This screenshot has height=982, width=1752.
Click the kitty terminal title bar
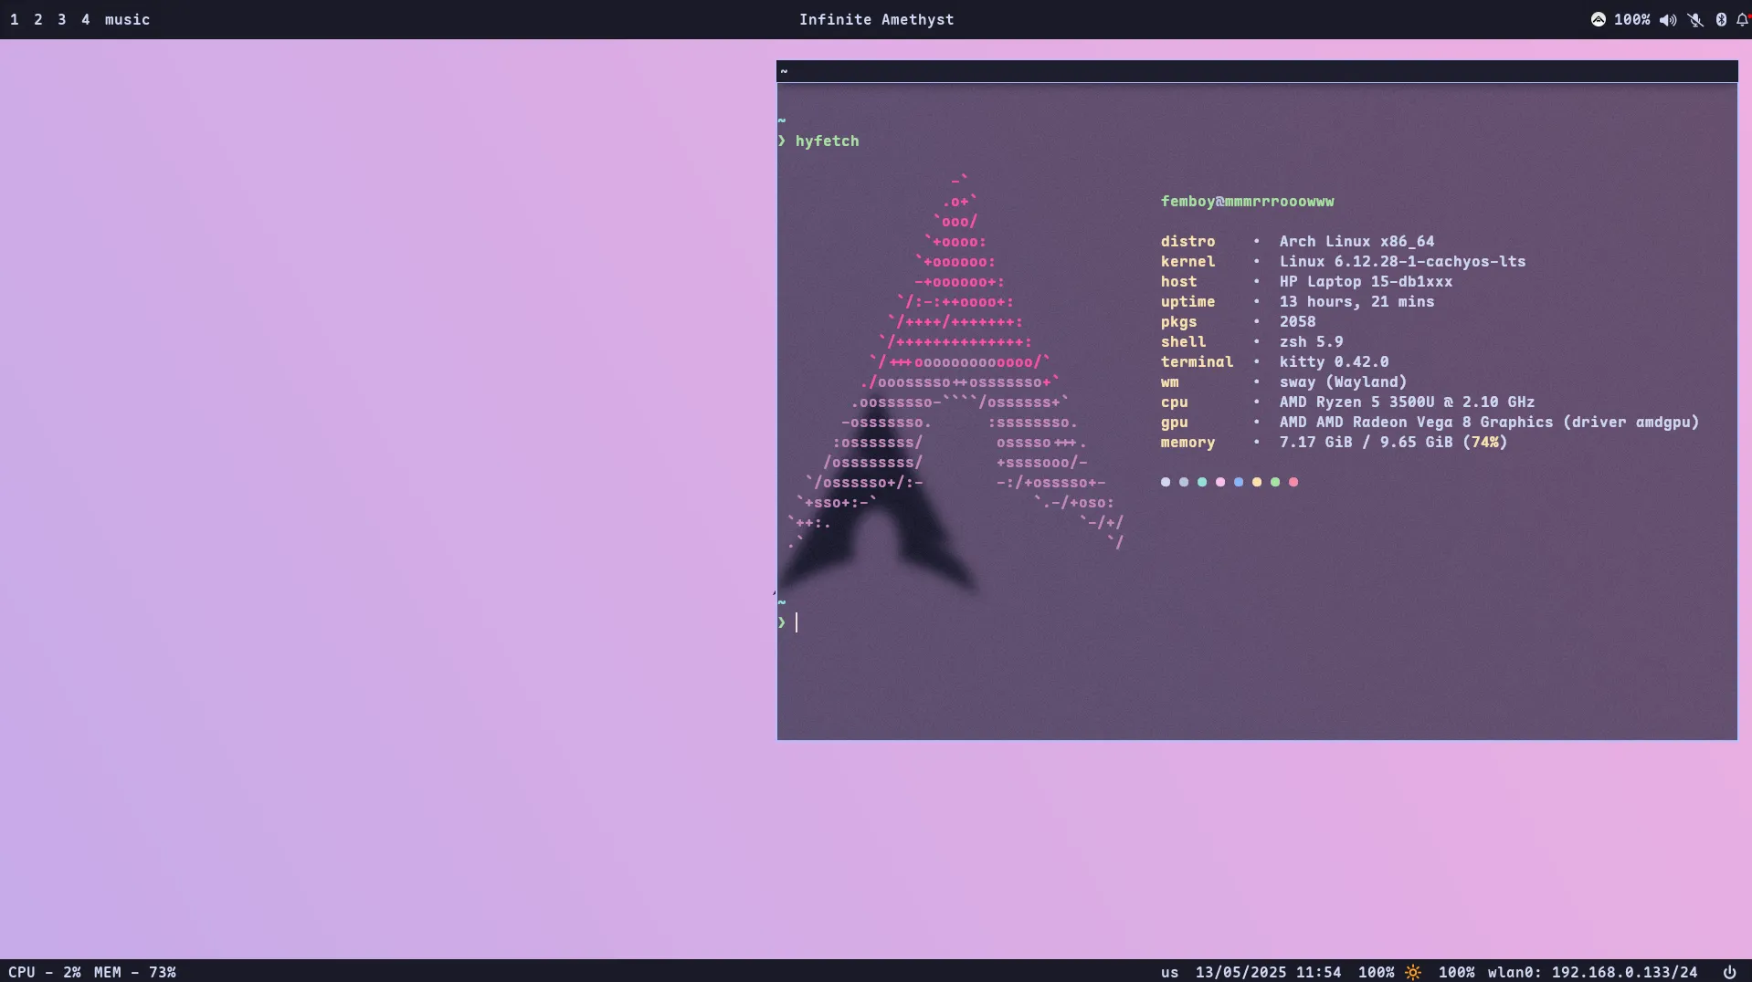click(x=1257, y=71)
